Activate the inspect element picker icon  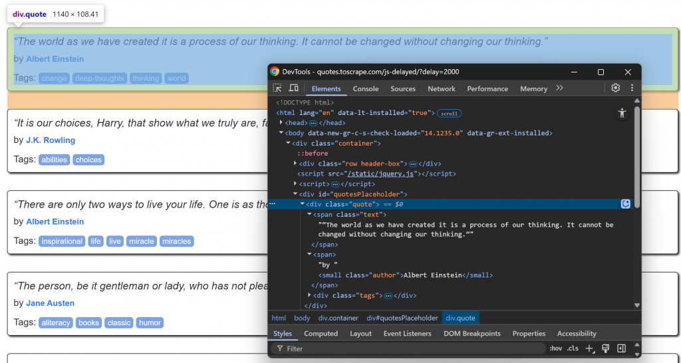(x=277, y=88)
